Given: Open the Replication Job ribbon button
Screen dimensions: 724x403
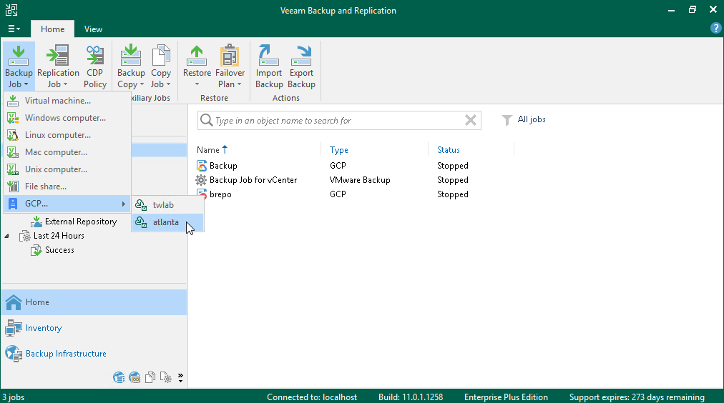Looking at the screenshot, I should click(58, 66).
